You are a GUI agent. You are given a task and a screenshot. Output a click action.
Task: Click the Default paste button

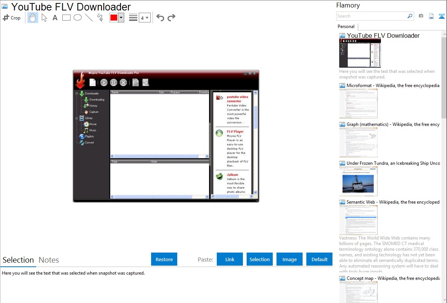(x=319, y=259)
